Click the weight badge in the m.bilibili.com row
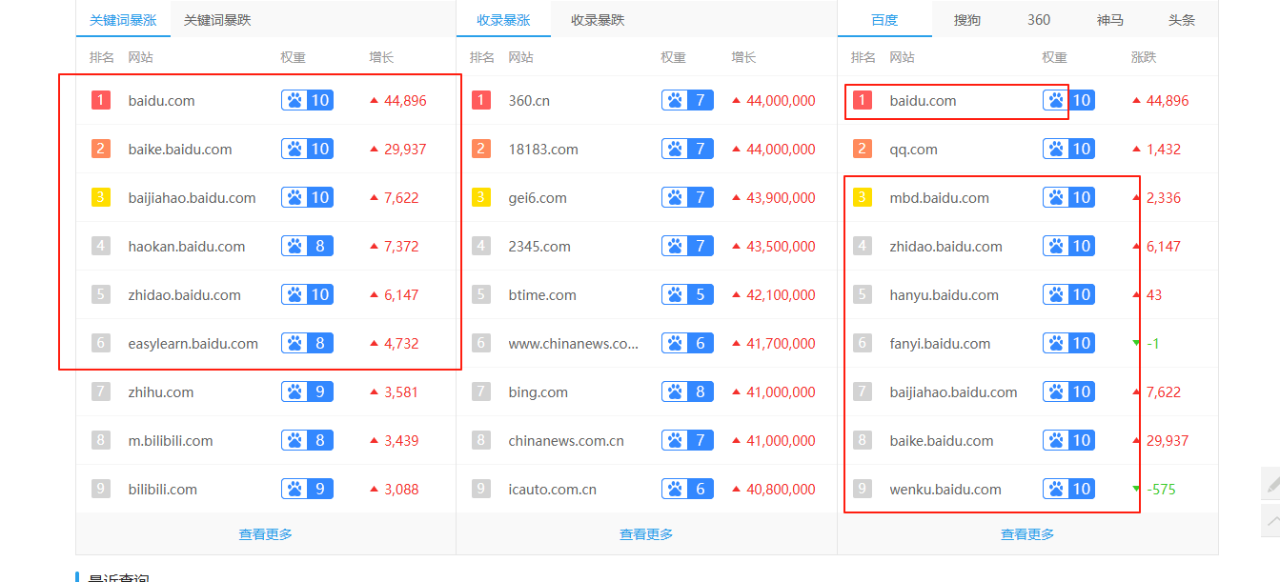This screenshot has height=582, width=1280. tap(307, 440)
